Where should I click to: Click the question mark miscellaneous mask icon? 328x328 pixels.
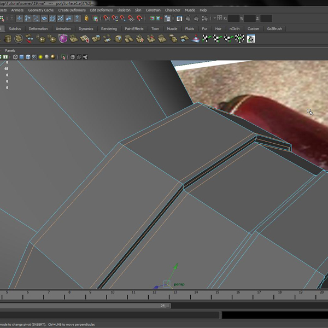77,19
